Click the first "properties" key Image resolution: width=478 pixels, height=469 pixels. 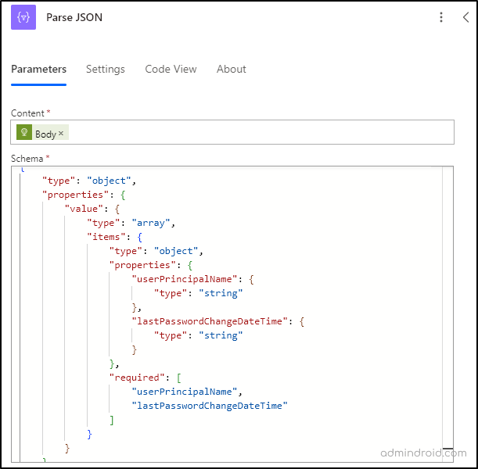coord(75,195)
